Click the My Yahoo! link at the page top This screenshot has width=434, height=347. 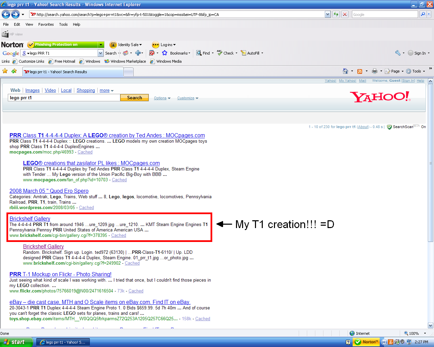[x=348, y=81]
